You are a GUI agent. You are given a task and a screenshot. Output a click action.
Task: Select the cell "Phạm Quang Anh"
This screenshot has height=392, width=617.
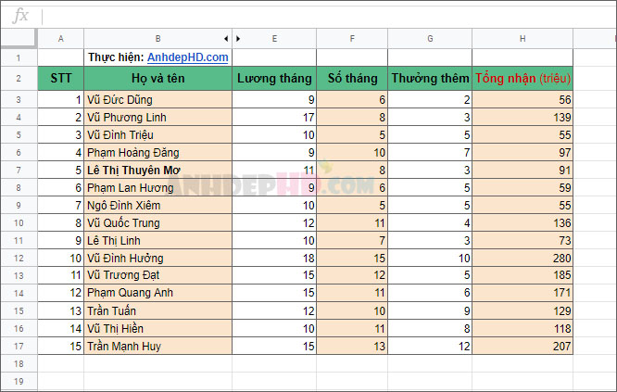pos(157,293)
